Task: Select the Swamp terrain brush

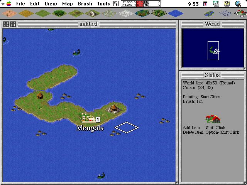Action: [142, 13]
